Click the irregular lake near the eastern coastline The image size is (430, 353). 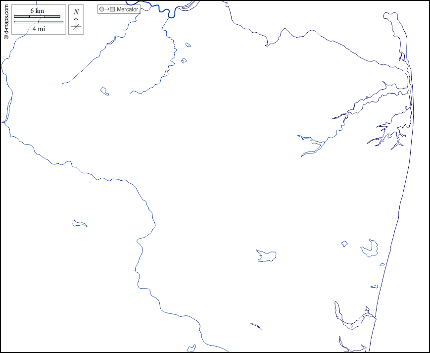pyautogui.click(x=370, y=248)
